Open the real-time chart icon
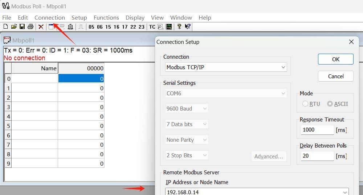 tap(169, 27)
